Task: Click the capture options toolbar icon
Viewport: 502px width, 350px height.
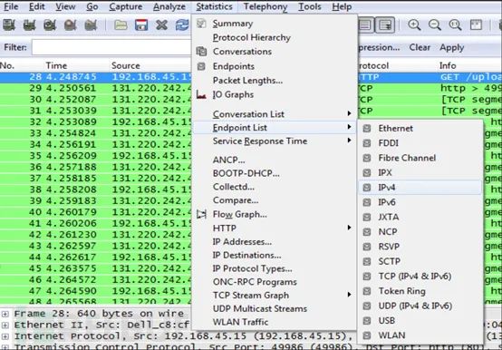Action: coord(30,25)
